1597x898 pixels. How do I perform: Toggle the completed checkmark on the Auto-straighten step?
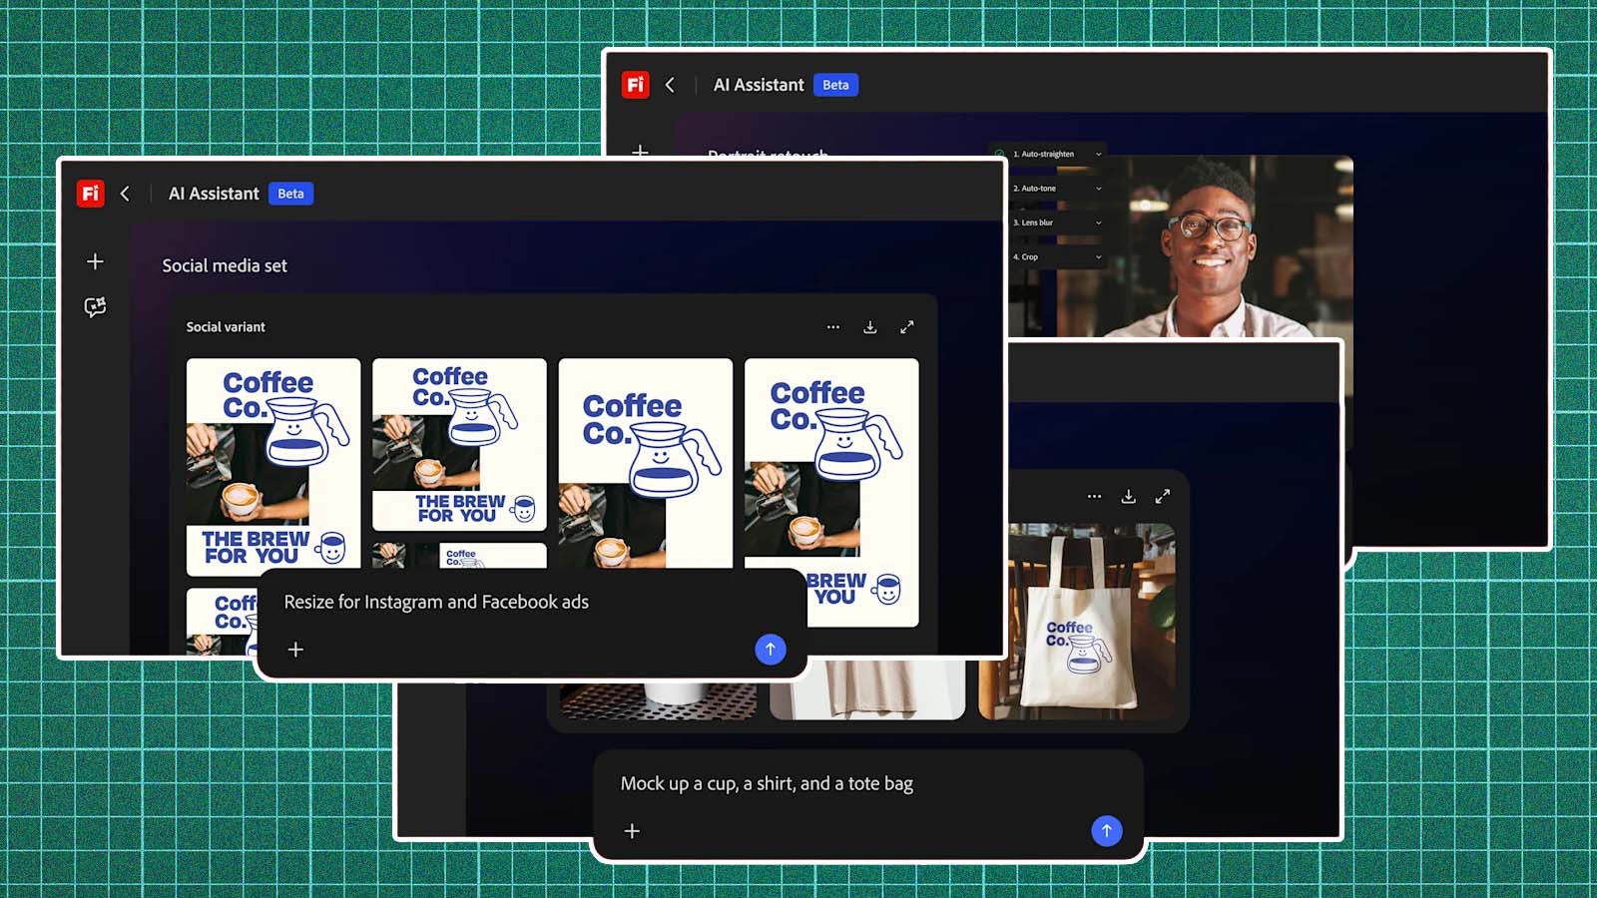pos(998,154)
